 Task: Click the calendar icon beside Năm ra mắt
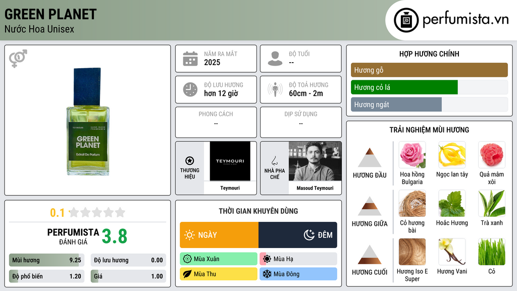pyautogui.click(x=190, y=59)
